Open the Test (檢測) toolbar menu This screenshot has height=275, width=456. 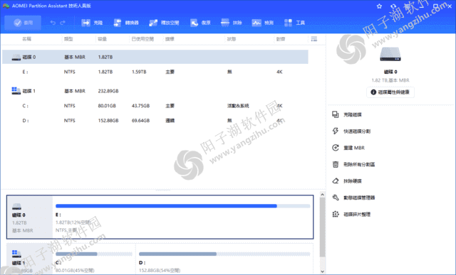pyautogui.click(x=262, y=23)
